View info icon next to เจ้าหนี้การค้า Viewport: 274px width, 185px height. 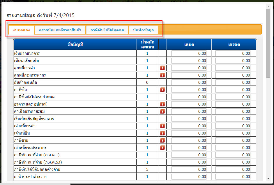click(x=162, y=126)
